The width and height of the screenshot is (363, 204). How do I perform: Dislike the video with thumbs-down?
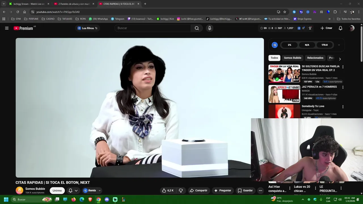181,190
